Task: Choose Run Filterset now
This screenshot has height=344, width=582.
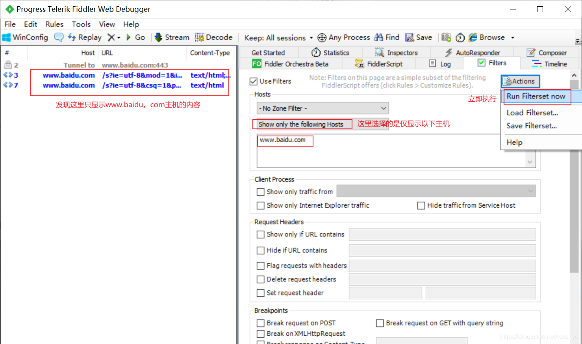Action: pyautogui.click(x=542, y=96)
